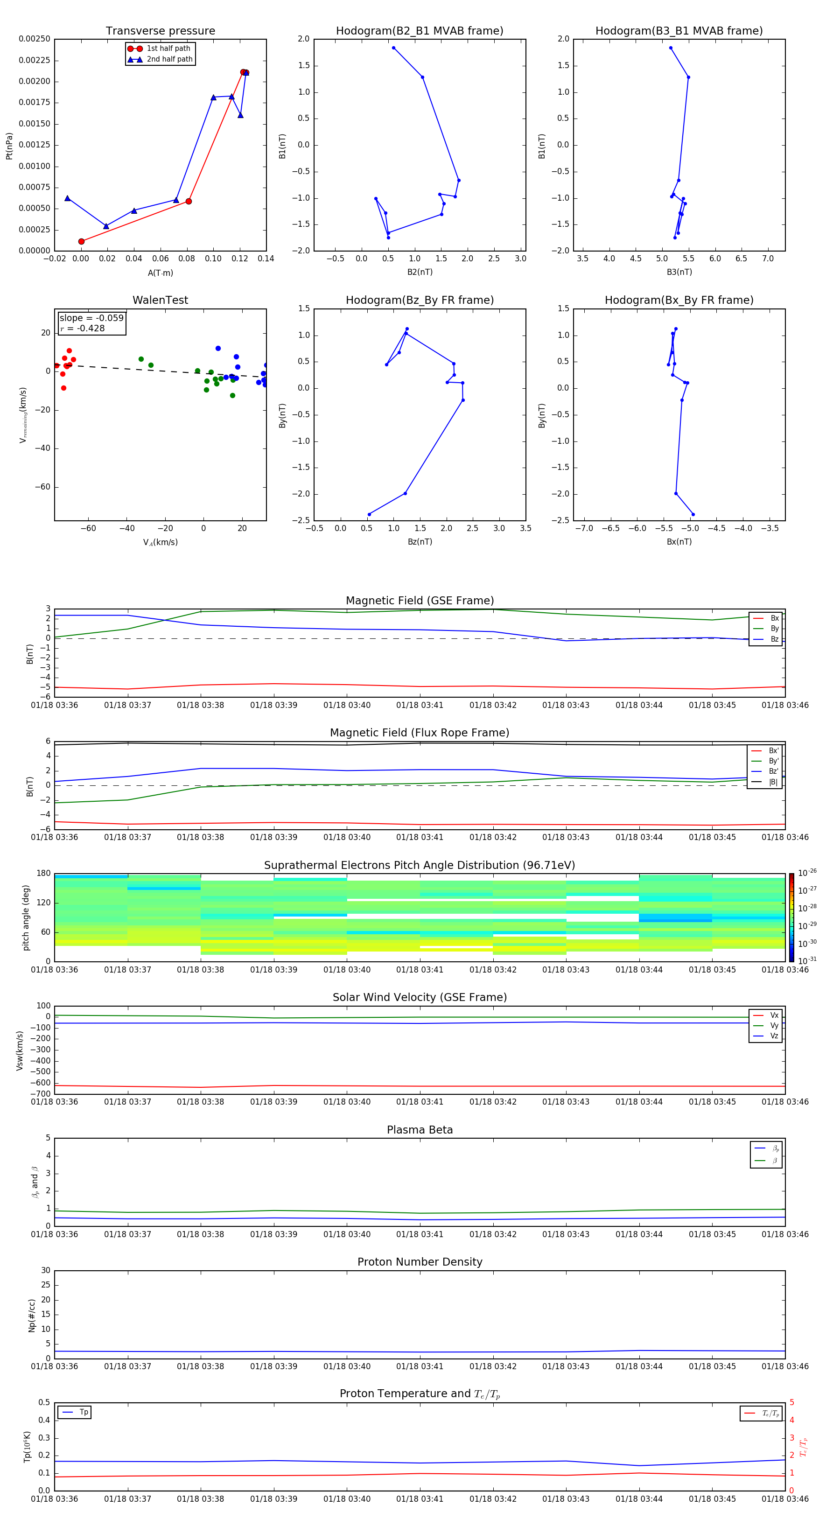Click the bottom-left point of Bz_By hodogram

(369, 514)
